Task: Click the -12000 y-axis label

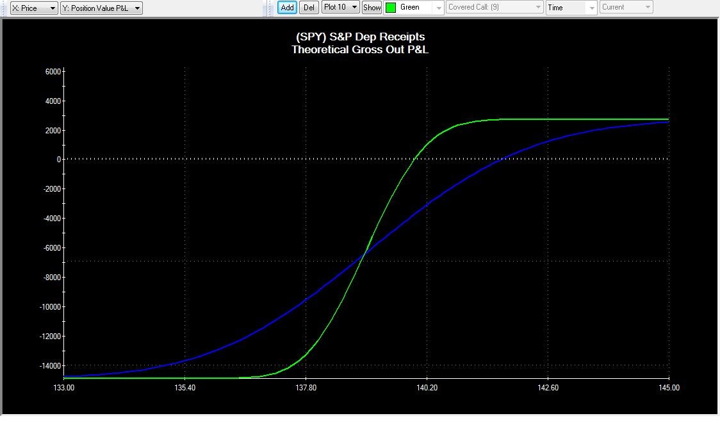Action: (x=50, y=337)
